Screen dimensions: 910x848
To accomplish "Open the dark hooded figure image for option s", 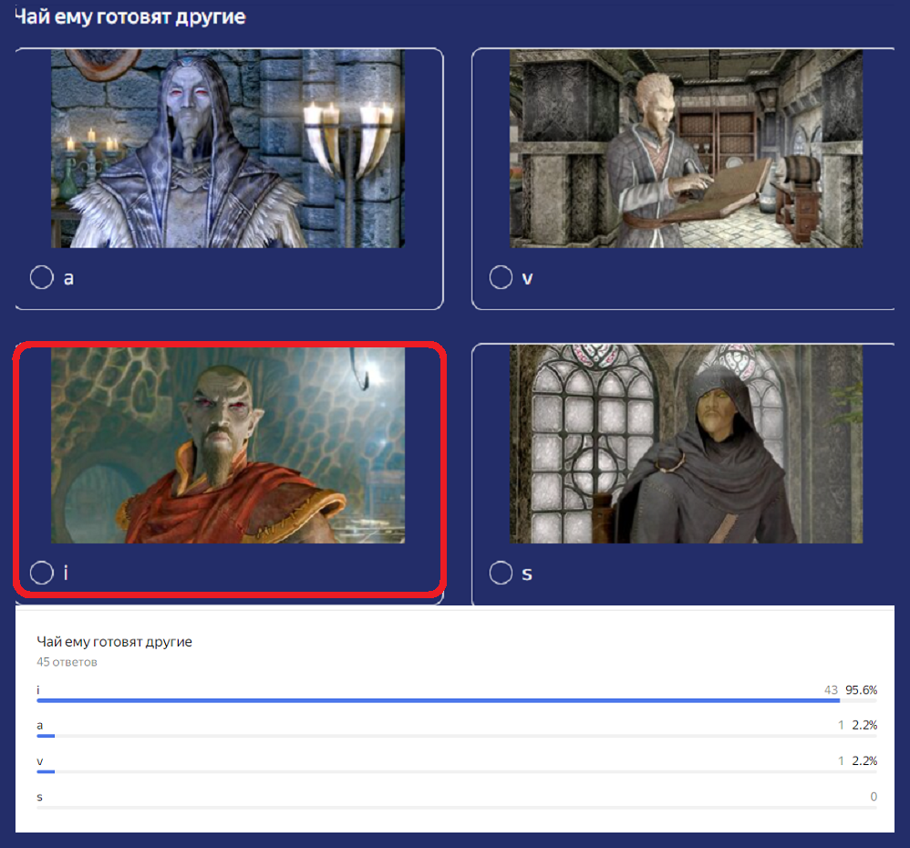I will coord(686,444).
